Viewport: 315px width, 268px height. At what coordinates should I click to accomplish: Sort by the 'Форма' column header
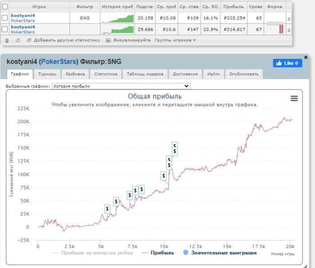pos(274,7)
